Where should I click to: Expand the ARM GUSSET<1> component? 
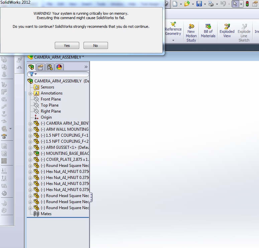[x=30, y=148]
